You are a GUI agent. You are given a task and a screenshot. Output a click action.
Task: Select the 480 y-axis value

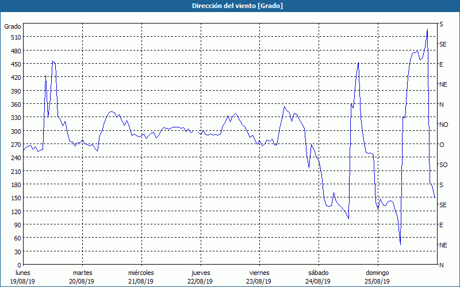[16, 51]
